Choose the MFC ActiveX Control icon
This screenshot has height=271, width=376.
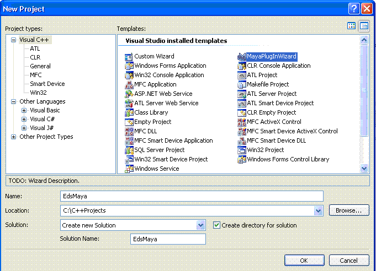pyautogui.click(x=241, y=122)
